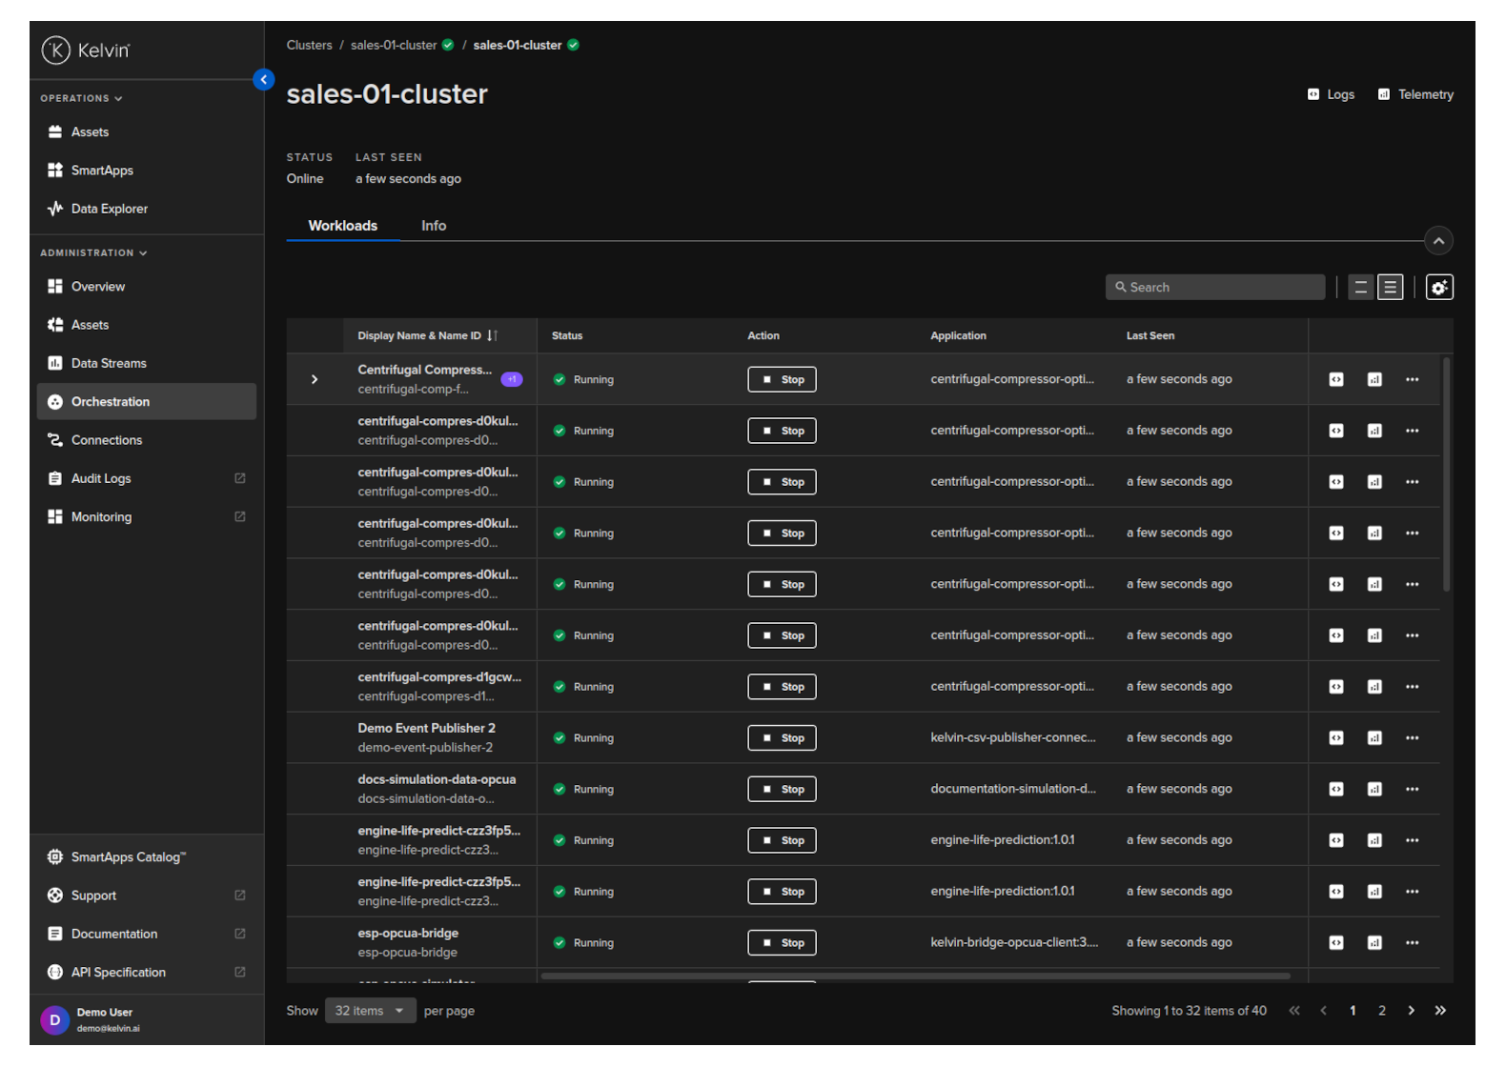The image size is (1506, 1067).
Task: Switch to expanded row density view
Action: 1390,287
